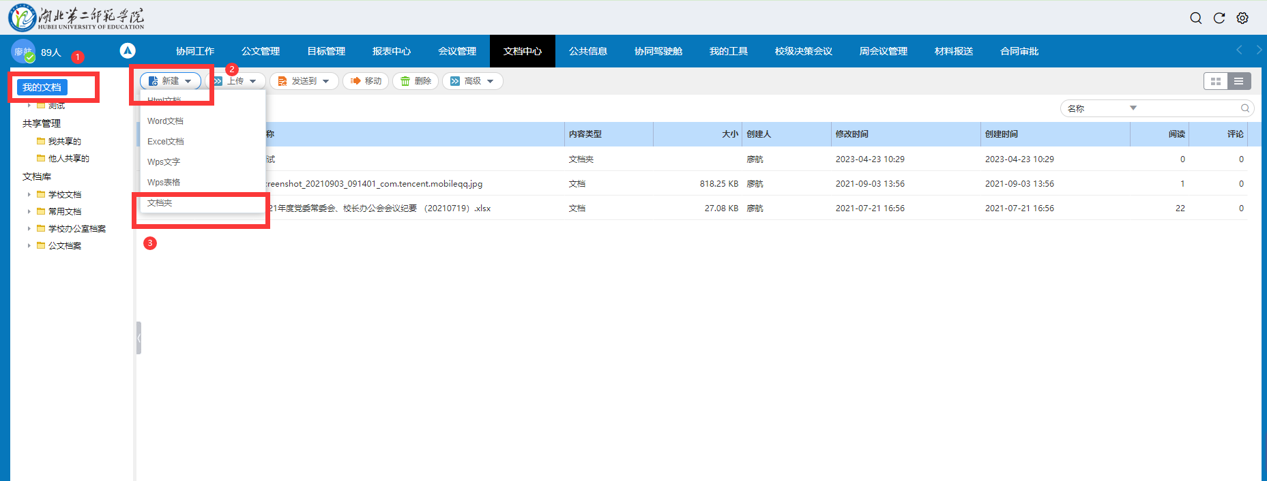Expand the 学校文档 folder tree arrow
This screenshot has height=481, width=1267.
29,195
